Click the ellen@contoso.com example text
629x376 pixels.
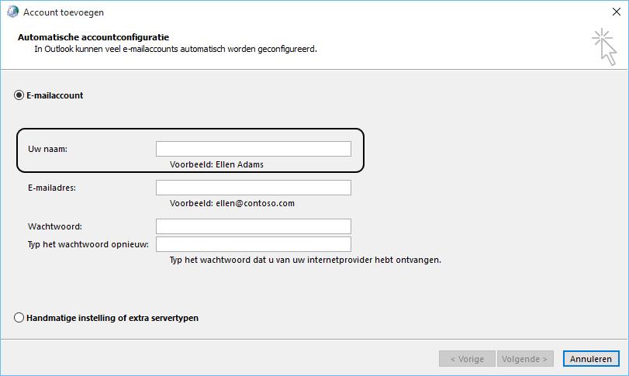click(254, 203)
